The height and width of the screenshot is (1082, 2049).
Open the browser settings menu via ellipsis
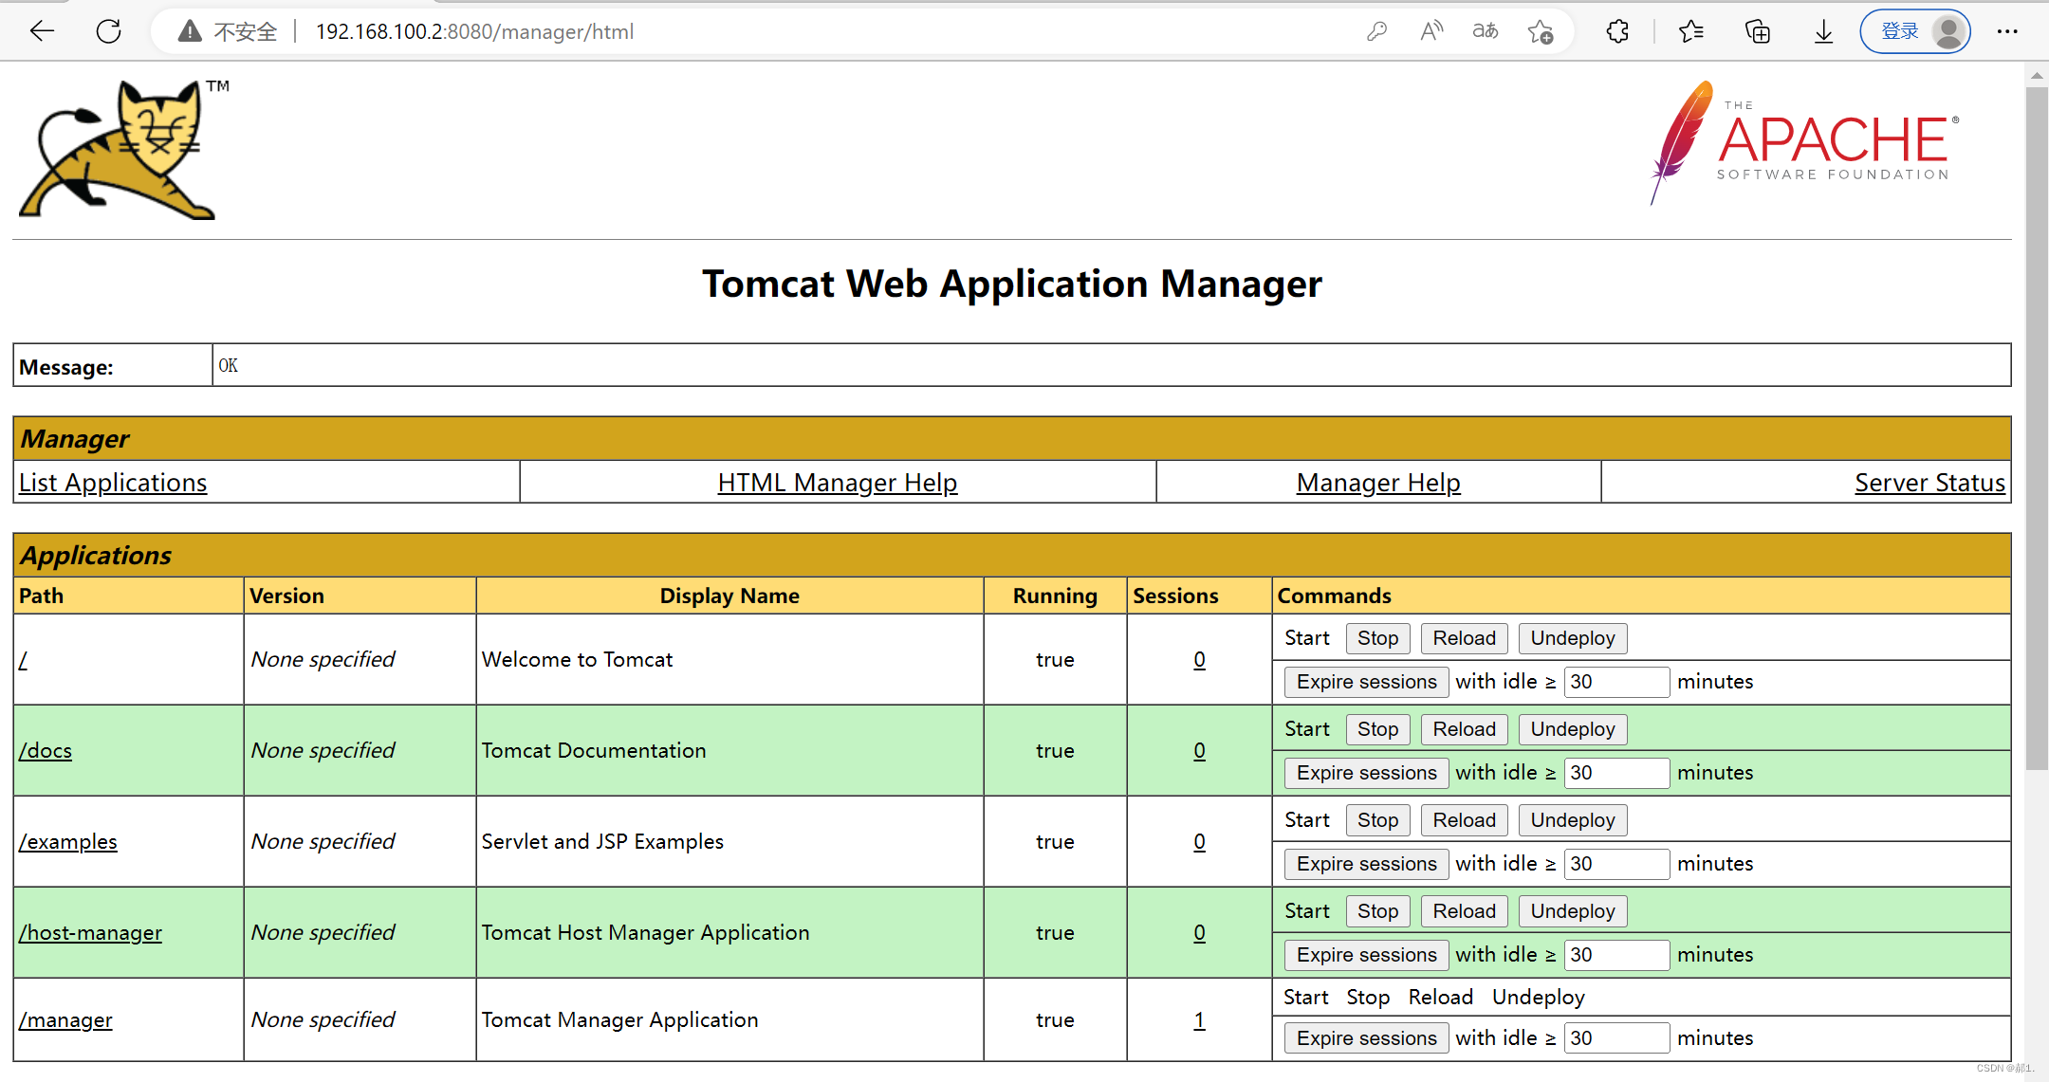coord(2007,31)
